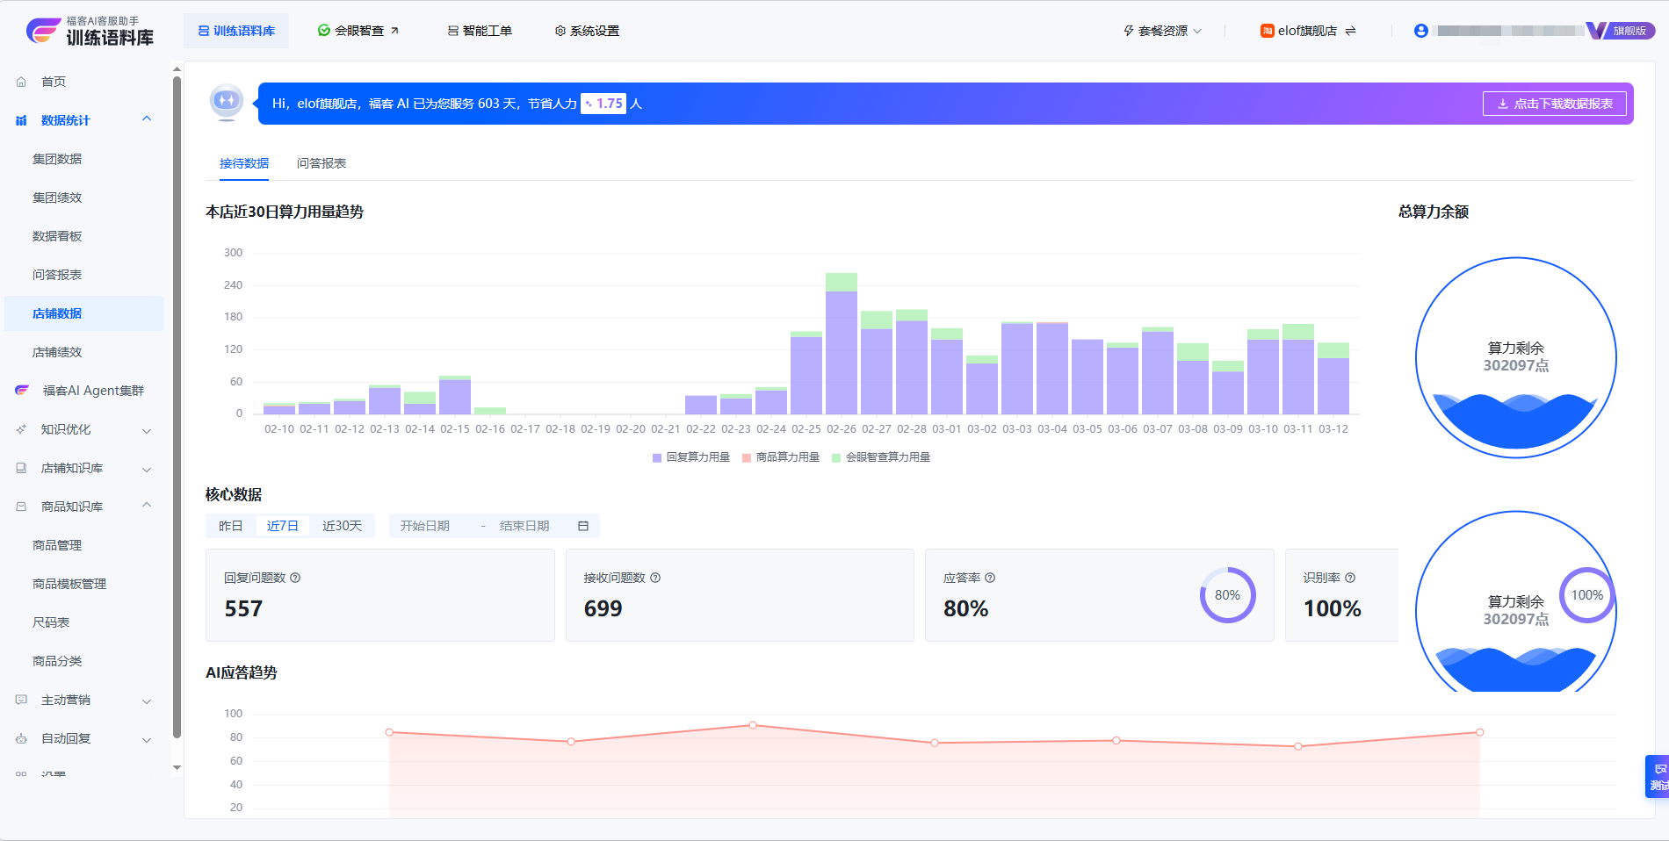This screenshot has height=841, width=1669.
Task: Click the 主动营销 message icon
Action: [21, 700]
